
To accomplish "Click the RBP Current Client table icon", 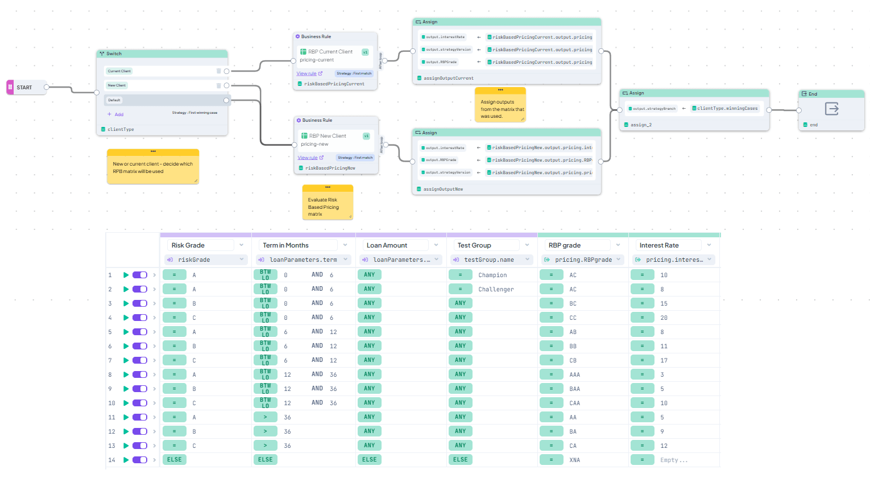I will (303, 52).
